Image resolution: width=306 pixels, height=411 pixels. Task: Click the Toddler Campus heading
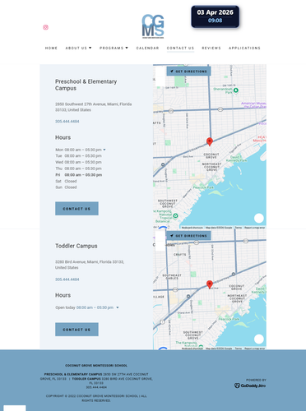[x=76, y=246]
